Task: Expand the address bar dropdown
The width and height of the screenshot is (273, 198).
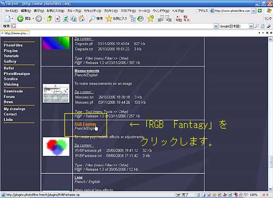Action: click(x=254, y=11)
